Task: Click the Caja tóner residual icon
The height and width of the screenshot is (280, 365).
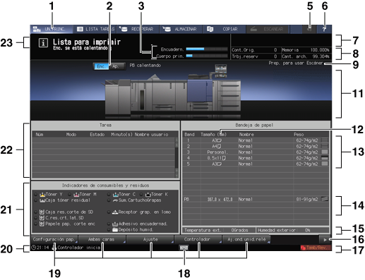Action: tap(42, 200)
